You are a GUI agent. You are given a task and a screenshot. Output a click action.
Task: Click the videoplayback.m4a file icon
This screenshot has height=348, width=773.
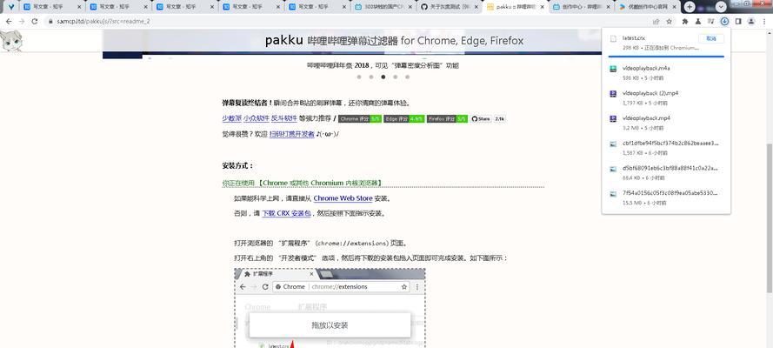[x=613, y=69]
